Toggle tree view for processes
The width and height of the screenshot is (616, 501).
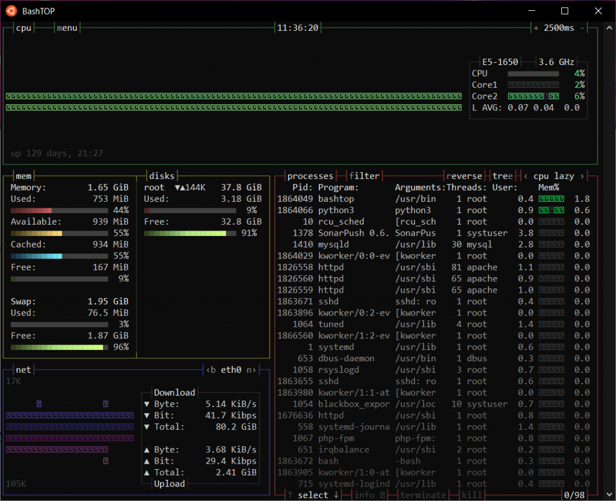tap(502, 176)
